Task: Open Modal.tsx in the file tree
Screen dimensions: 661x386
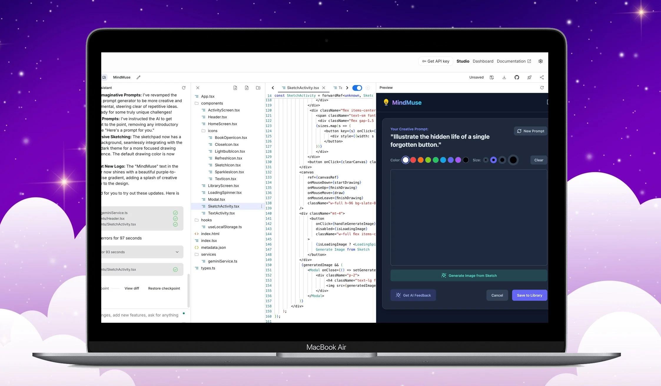Action: click(x=216, y=199)
